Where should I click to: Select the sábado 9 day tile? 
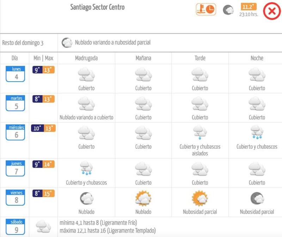click(x=16, y=227)
